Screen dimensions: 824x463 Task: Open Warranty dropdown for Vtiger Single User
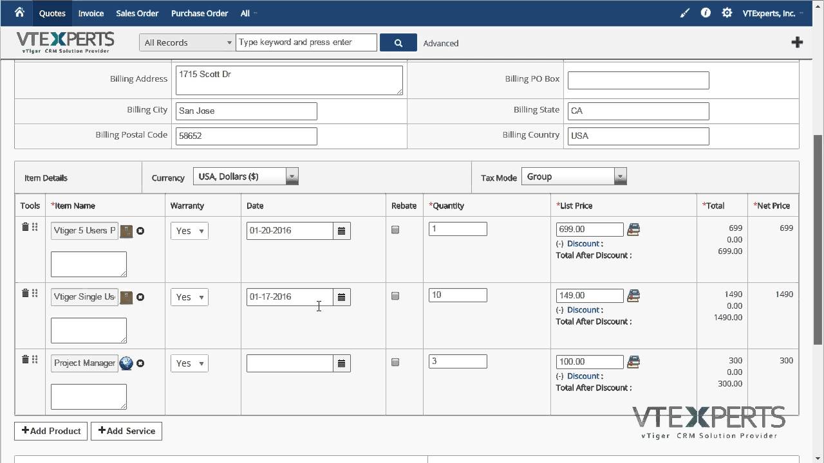pos(189,297)
